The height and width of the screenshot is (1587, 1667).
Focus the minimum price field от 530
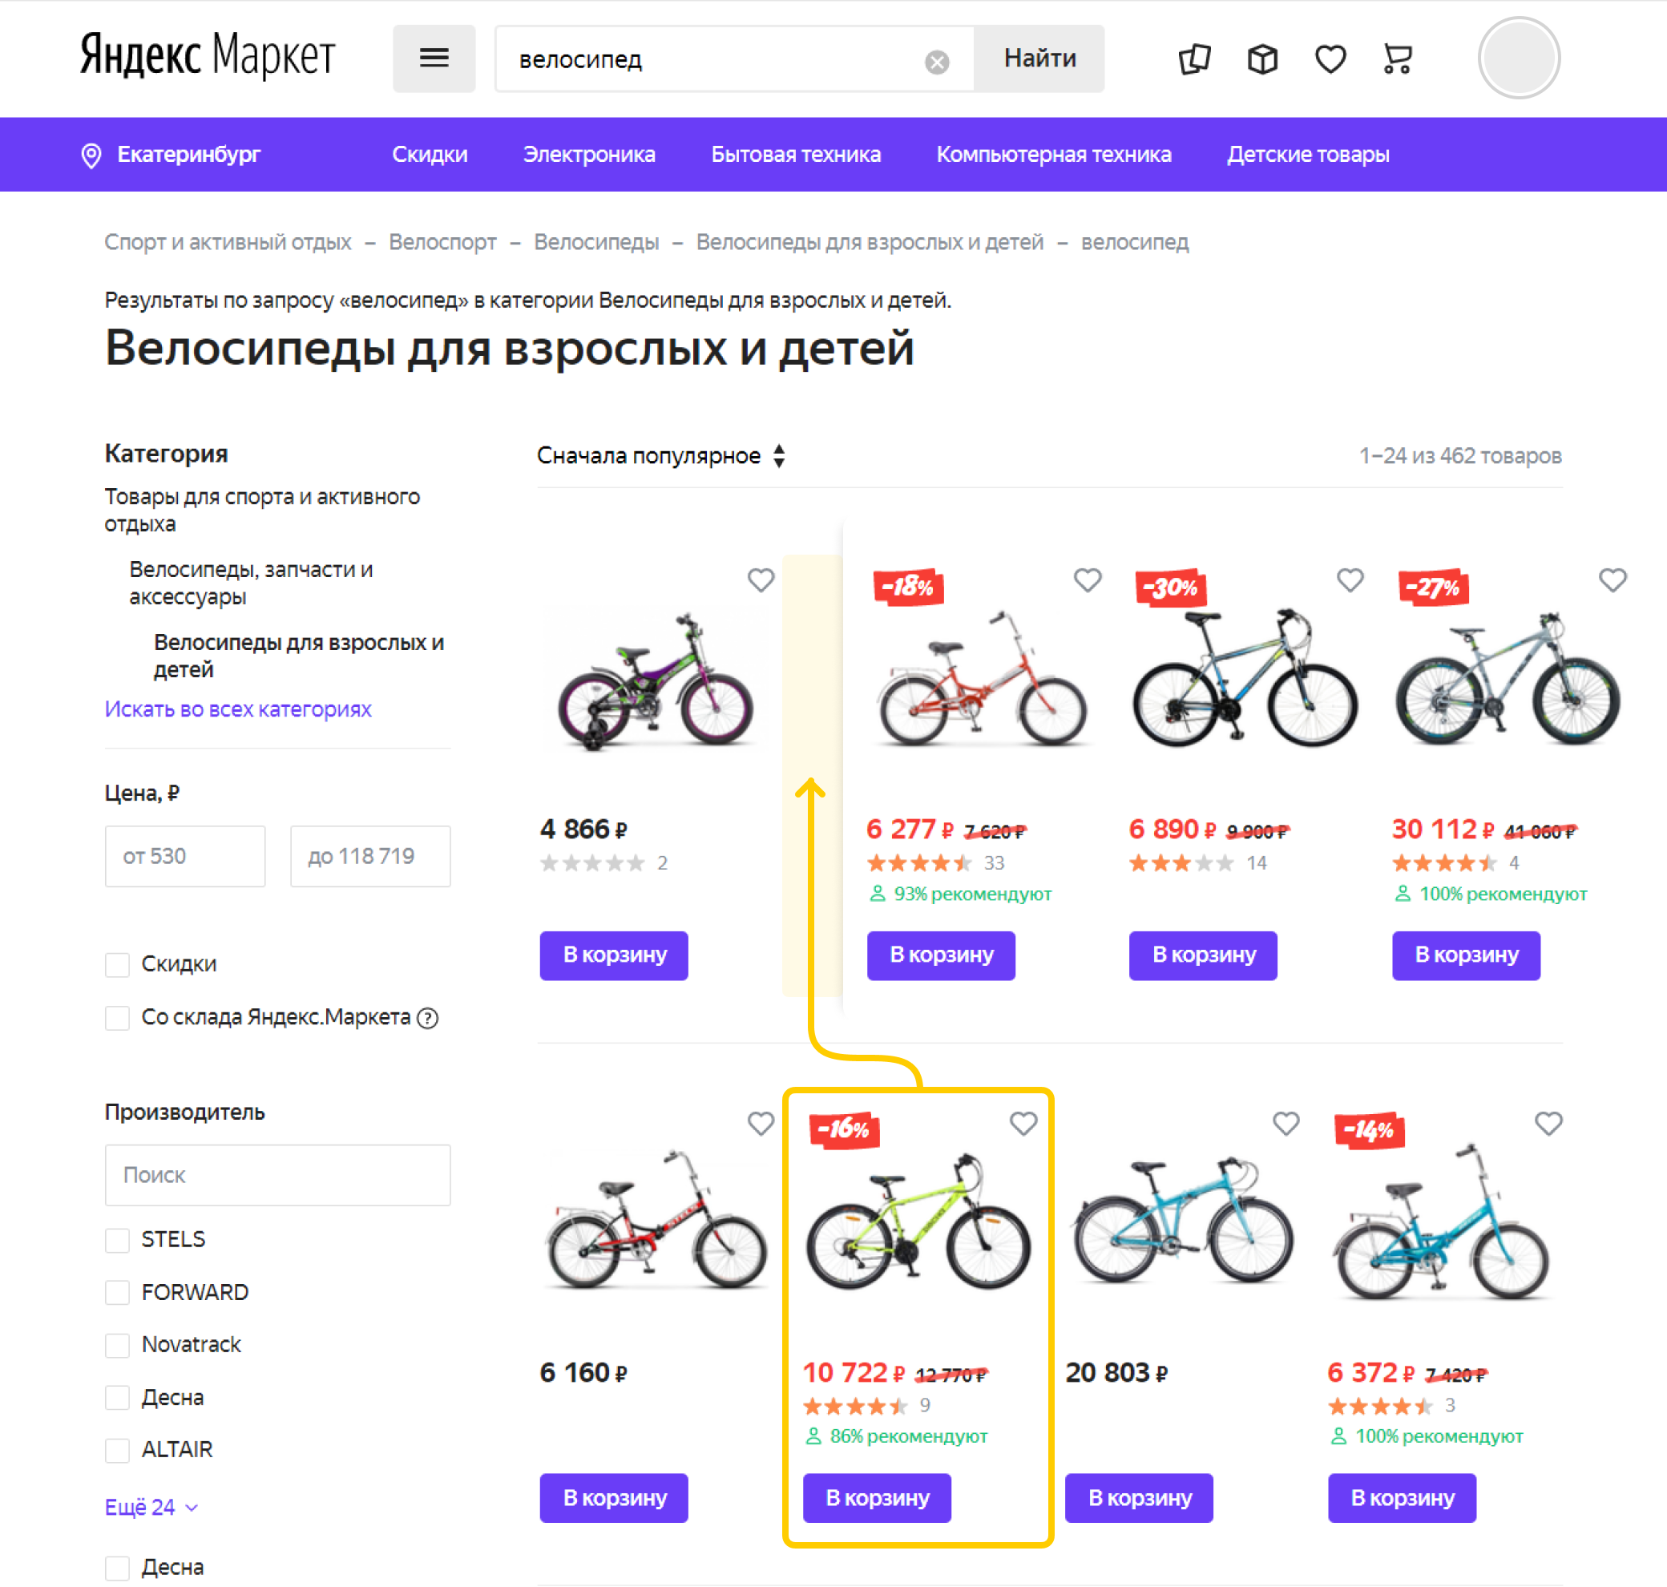[x=184, y=856]
